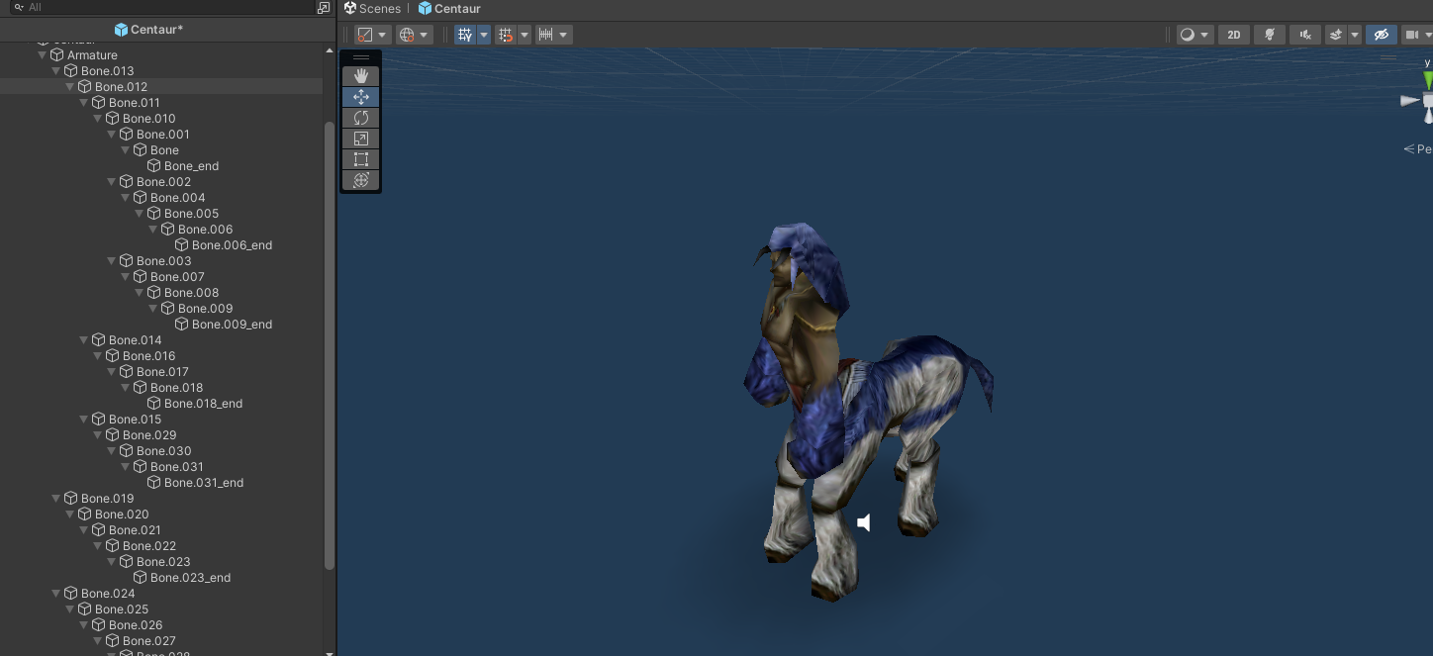Collapse the Bone.002 expander arrow
This screenshot has width=1433, height=656.
coord(112,182)
